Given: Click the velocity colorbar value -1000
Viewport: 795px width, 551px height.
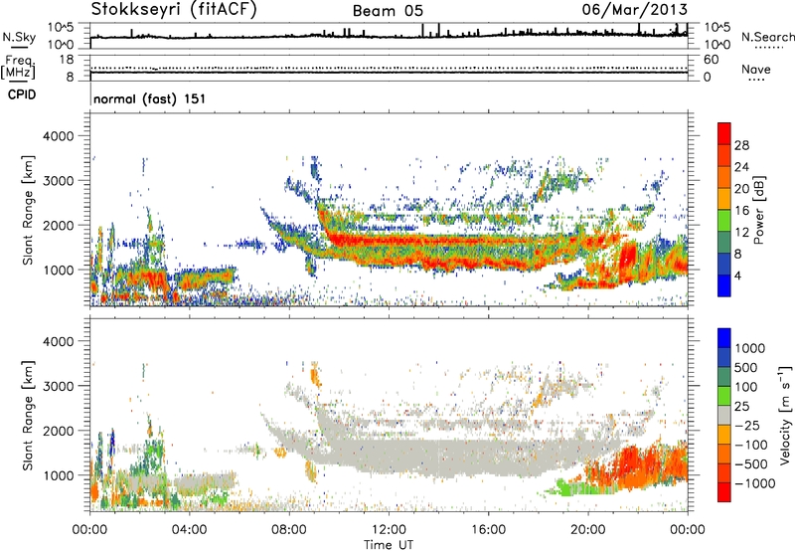Looking at the screenshot, I should click(x=755, y=483).
